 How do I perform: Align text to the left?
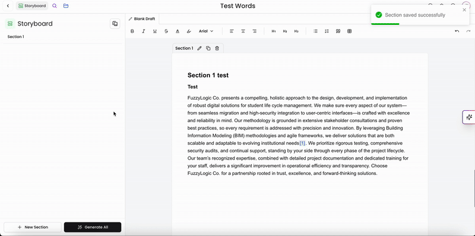[232, 31]
